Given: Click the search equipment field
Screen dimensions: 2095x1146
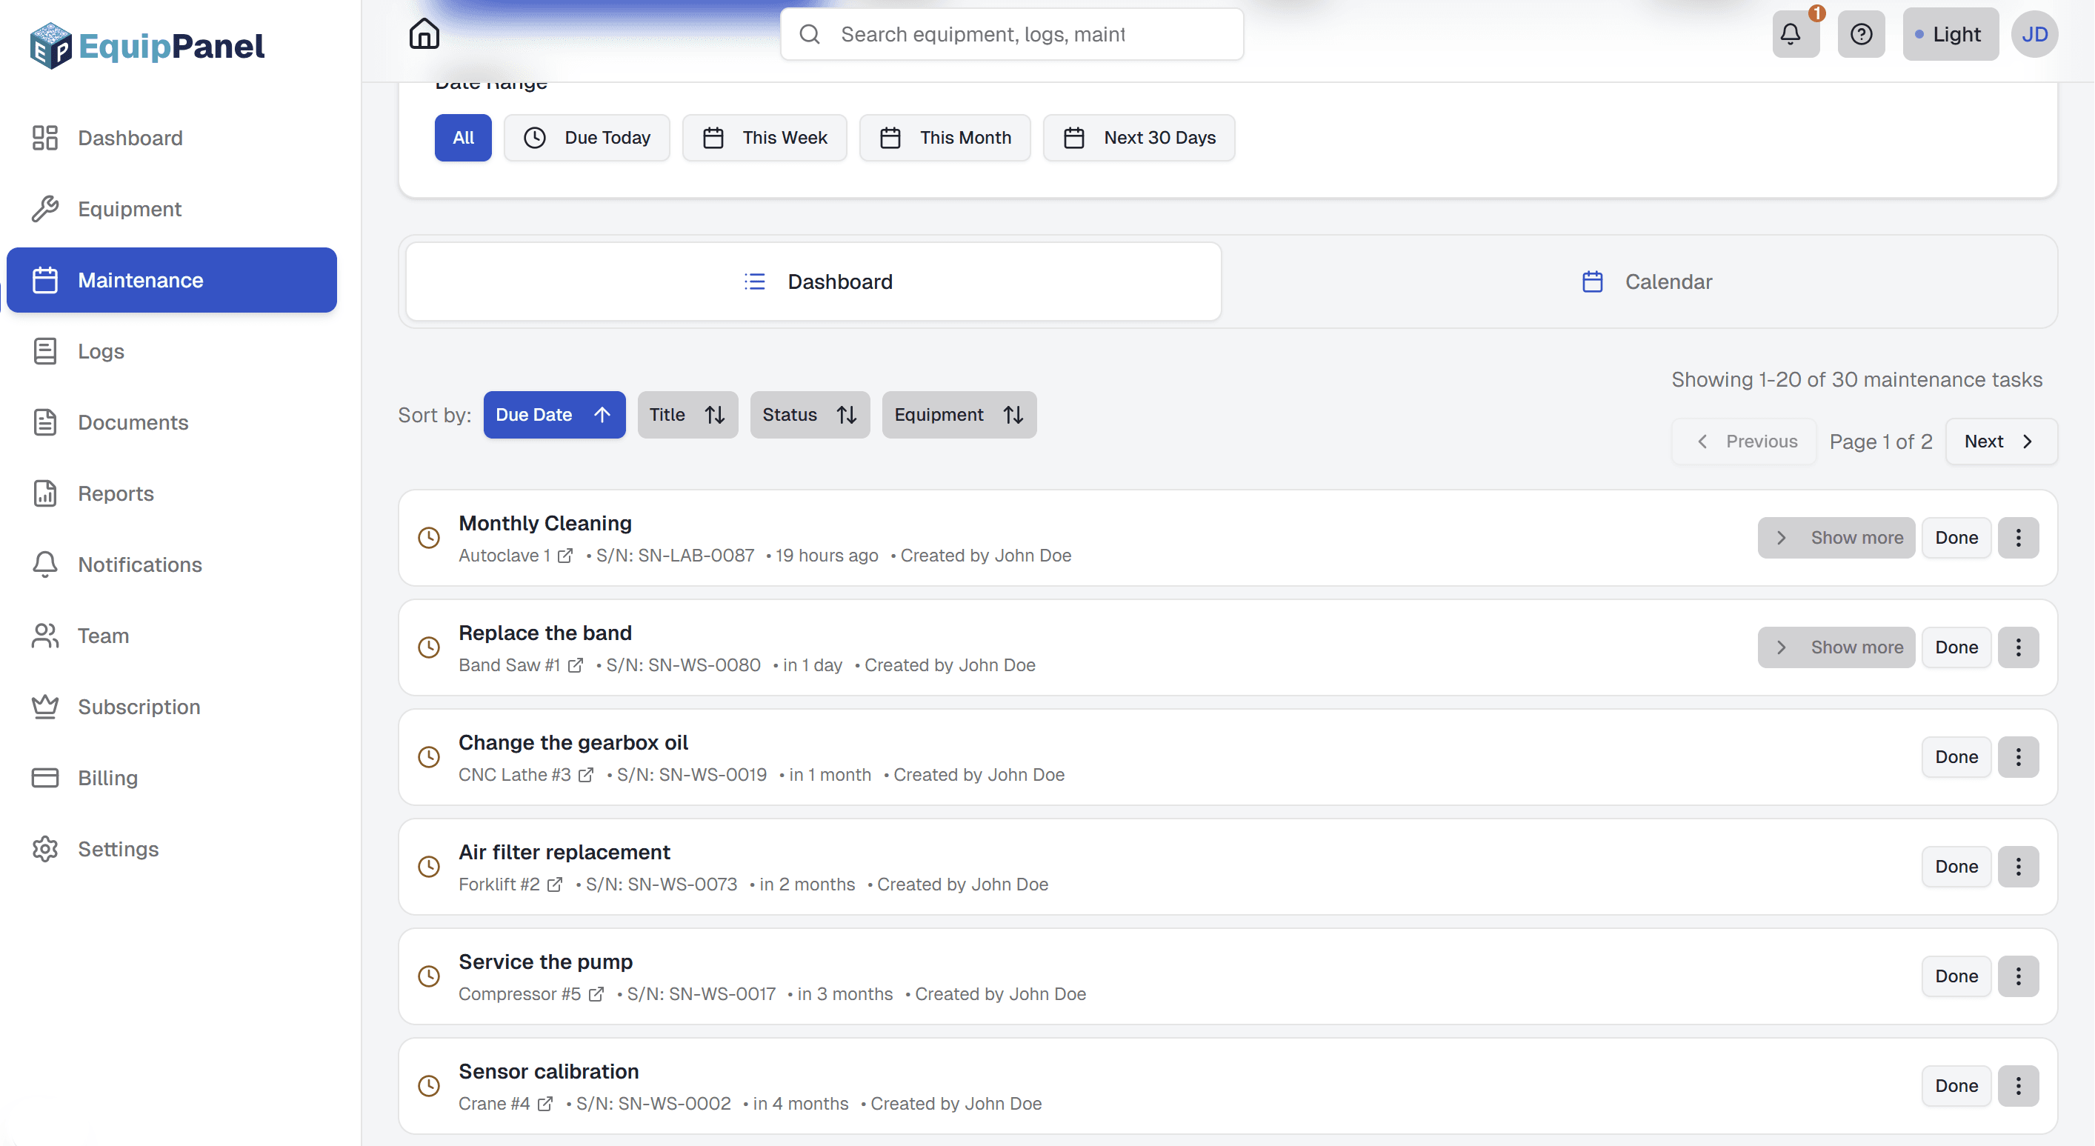Looking at the screenshot, I should pos(1011,33).
